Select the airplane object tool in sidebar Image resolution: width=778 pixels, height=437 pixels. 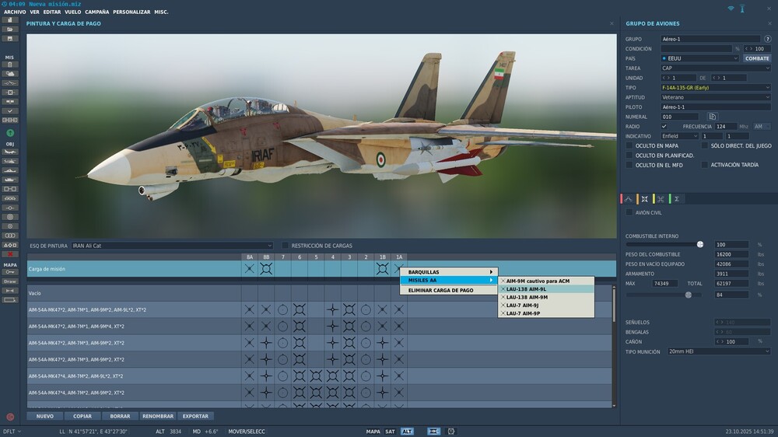(10, 152)
